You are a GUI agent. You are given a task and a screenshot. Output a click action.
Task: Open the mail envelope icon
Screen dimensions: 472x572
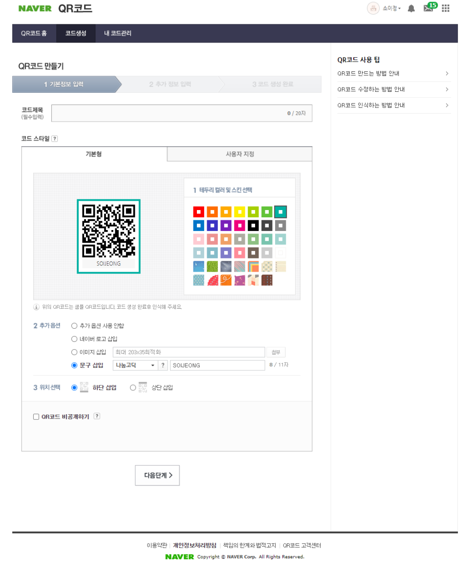coord(429,8)
